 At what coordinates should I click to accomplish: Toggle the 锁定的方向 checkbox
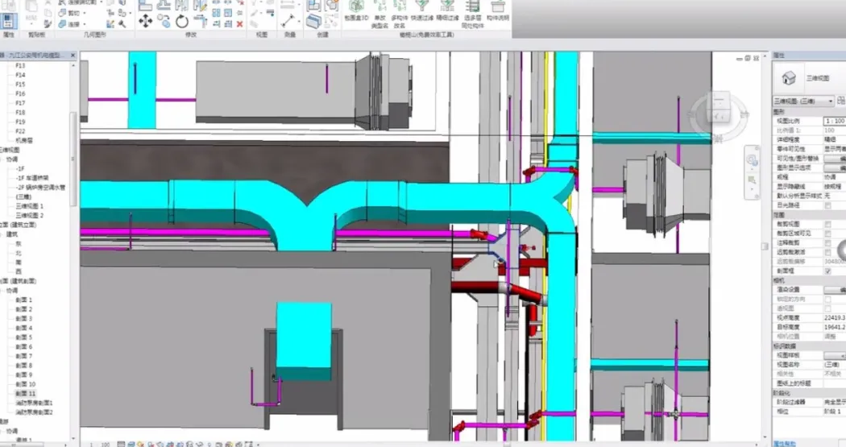[x=828, y=299]
